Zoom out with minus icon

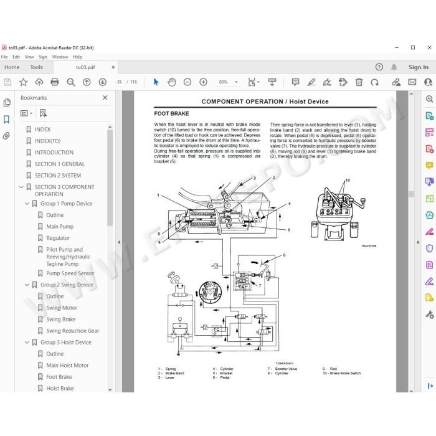(187, 82)
